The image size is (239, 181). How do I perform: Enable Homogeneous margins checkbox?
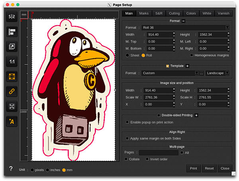(192, 55)
